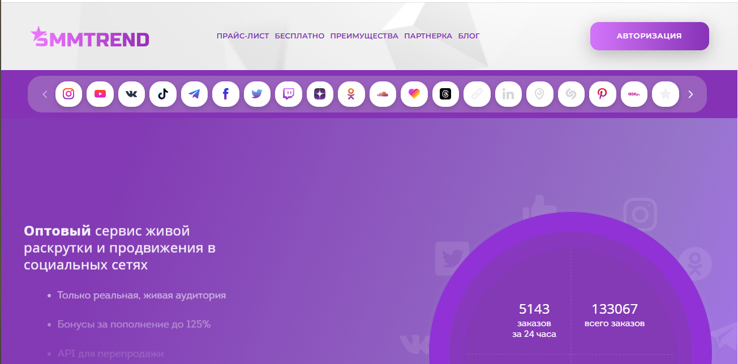Click the Facebook icon
Screen dimensions: 738x364
(x=226, y=94)
